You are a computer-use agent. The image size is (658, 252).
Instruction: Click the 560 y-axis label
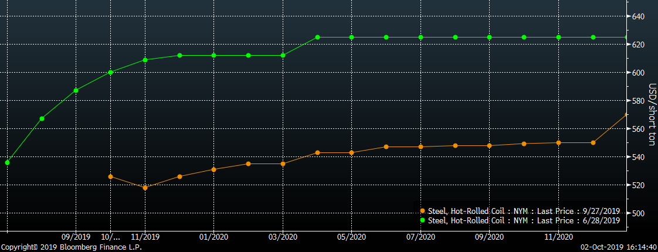[638, 129]
